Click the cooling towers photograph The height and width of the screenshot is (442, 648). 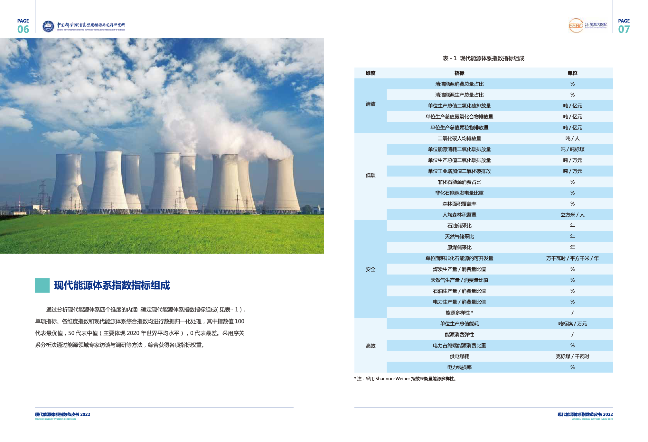tap(162, 146)
